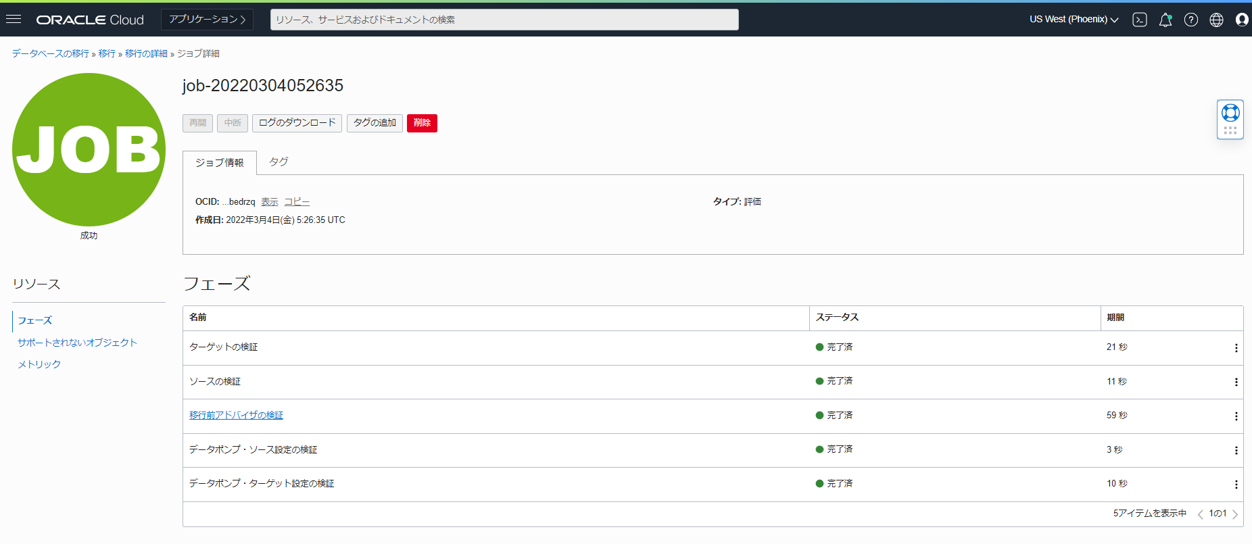This screenshot has height=544, width=1252.
Task: Open actions menu for ソースの検証 row
Action: click(1236, 382)
